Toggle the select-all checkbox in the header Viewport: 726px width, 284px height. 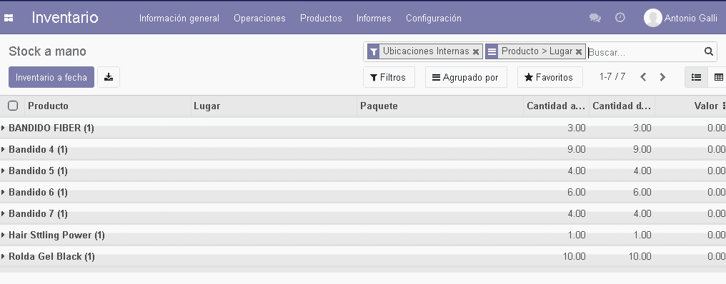pyautogui.click(x=13, y=106)
